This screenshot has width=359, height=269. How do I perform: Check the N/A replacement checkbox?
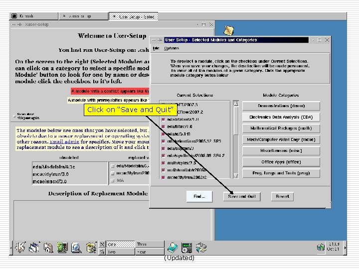click(x=112, y=180)
